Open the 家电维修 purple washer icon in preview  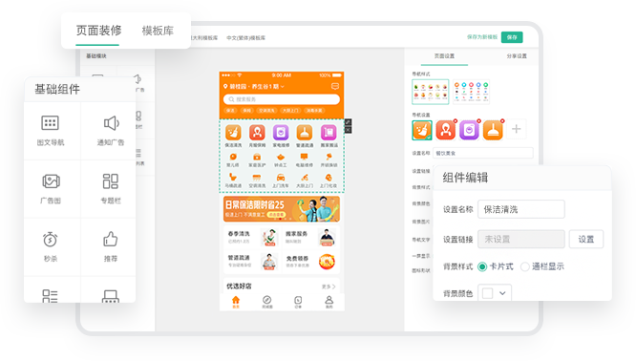(x=281, y=132)
